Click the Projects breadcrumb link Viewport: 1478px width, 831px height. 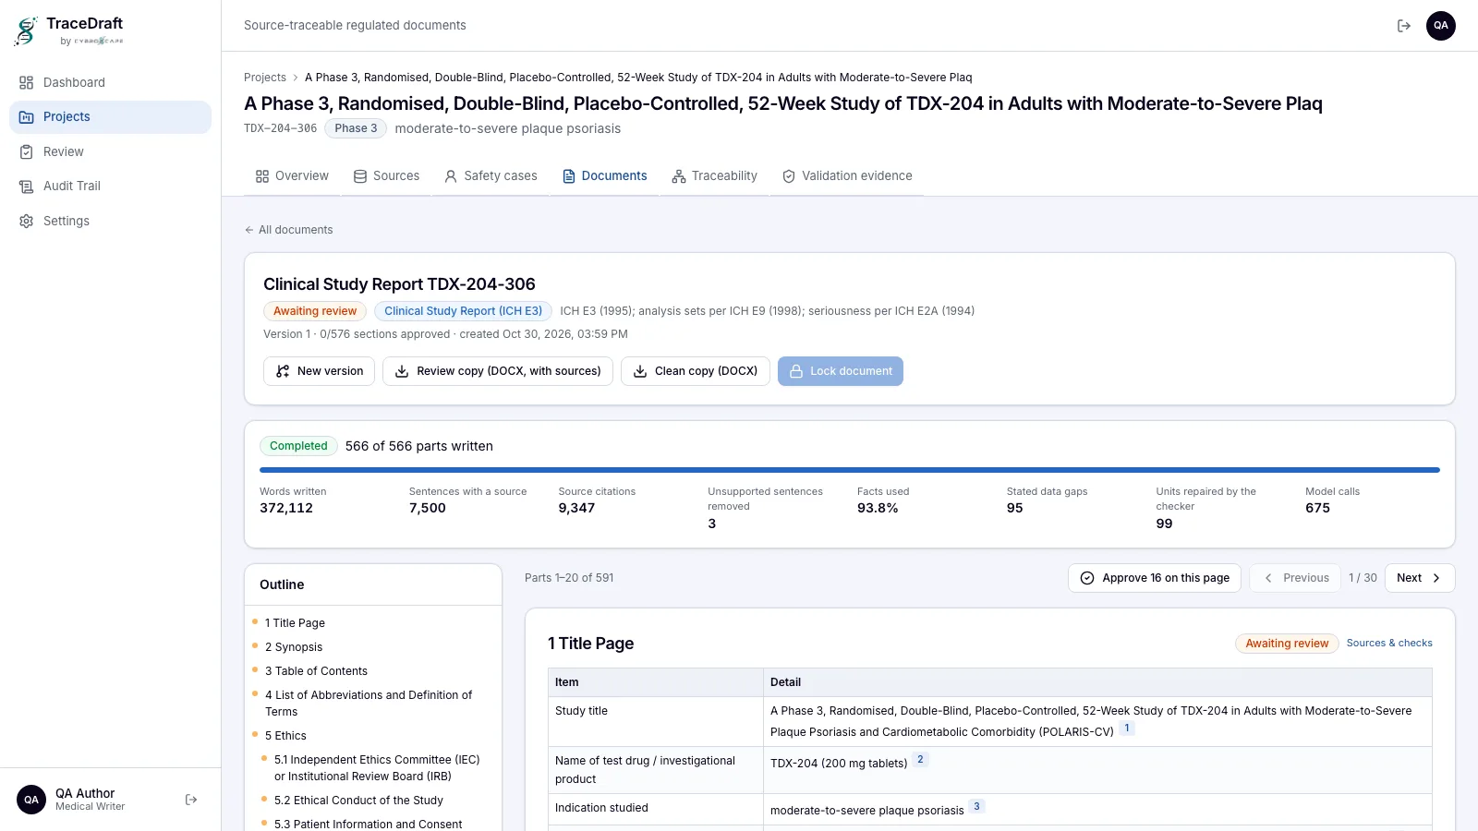point(265,78)
